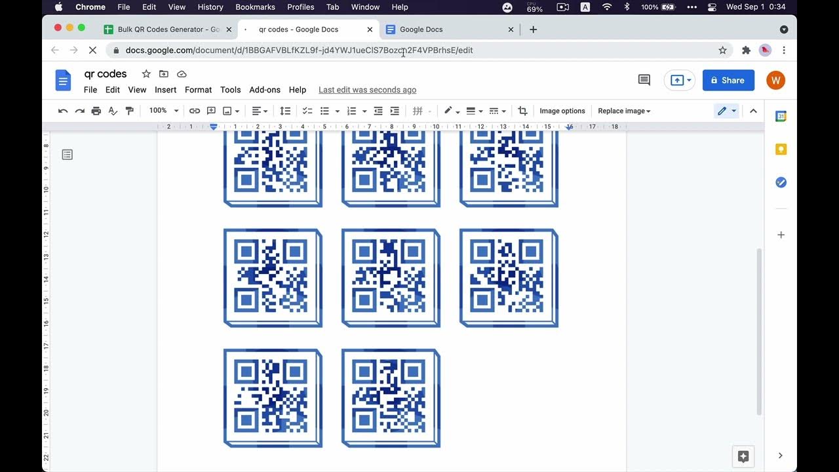Open the border dash style dropdown
The height and width of the screenshot is (472, 839).
point(498,111)
